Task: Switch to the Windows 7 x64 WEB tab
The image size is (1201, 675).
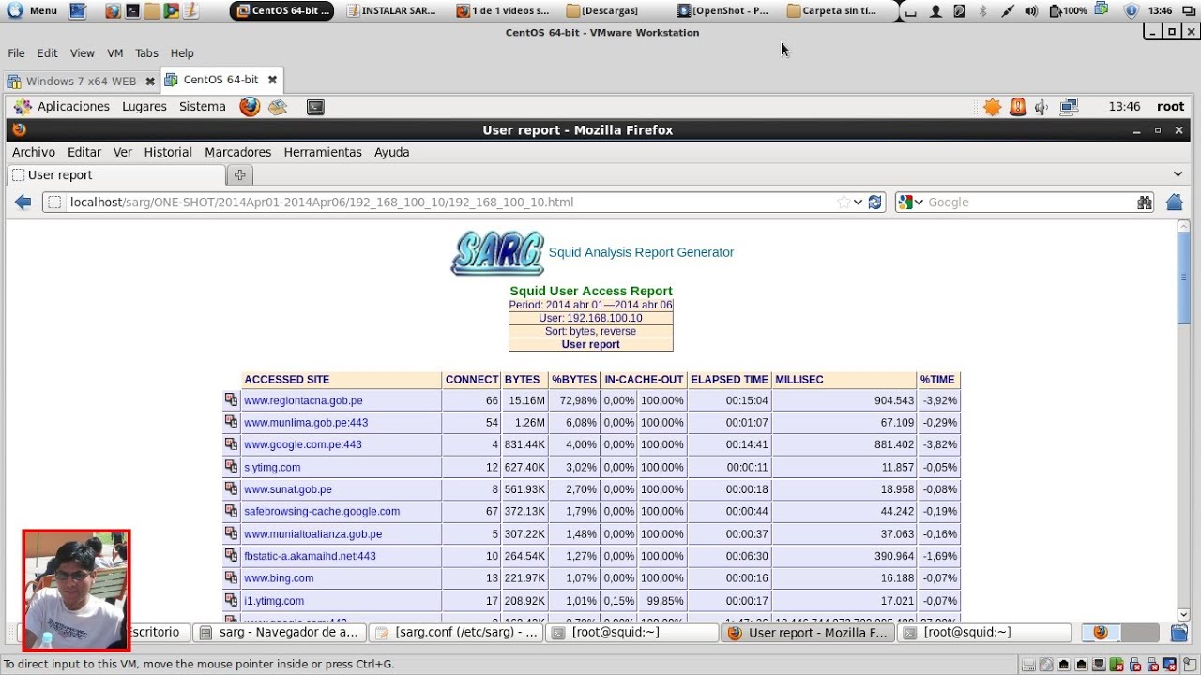Action: click(x=81, y=81)
